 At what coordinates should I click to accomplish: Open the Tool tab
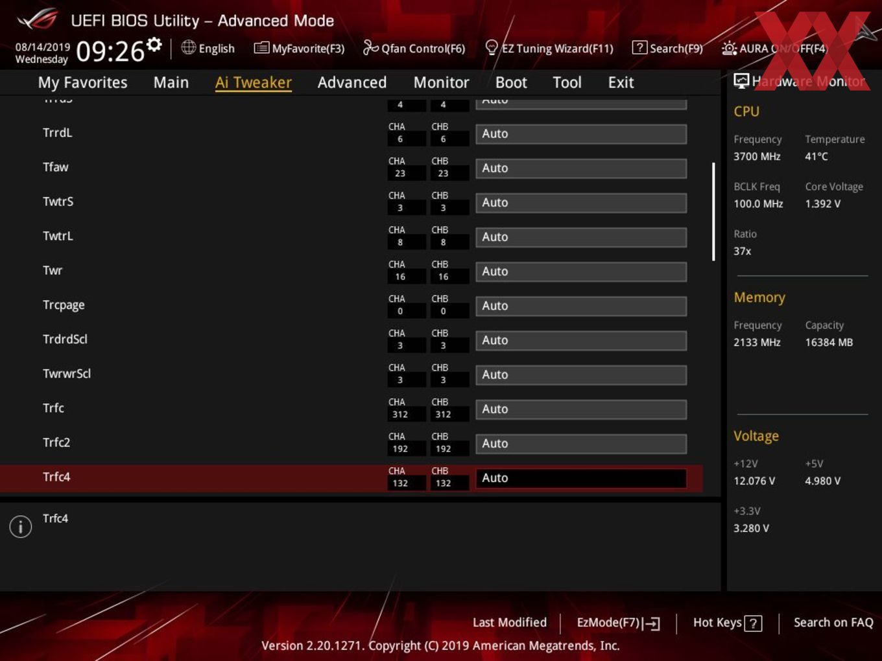567,82
